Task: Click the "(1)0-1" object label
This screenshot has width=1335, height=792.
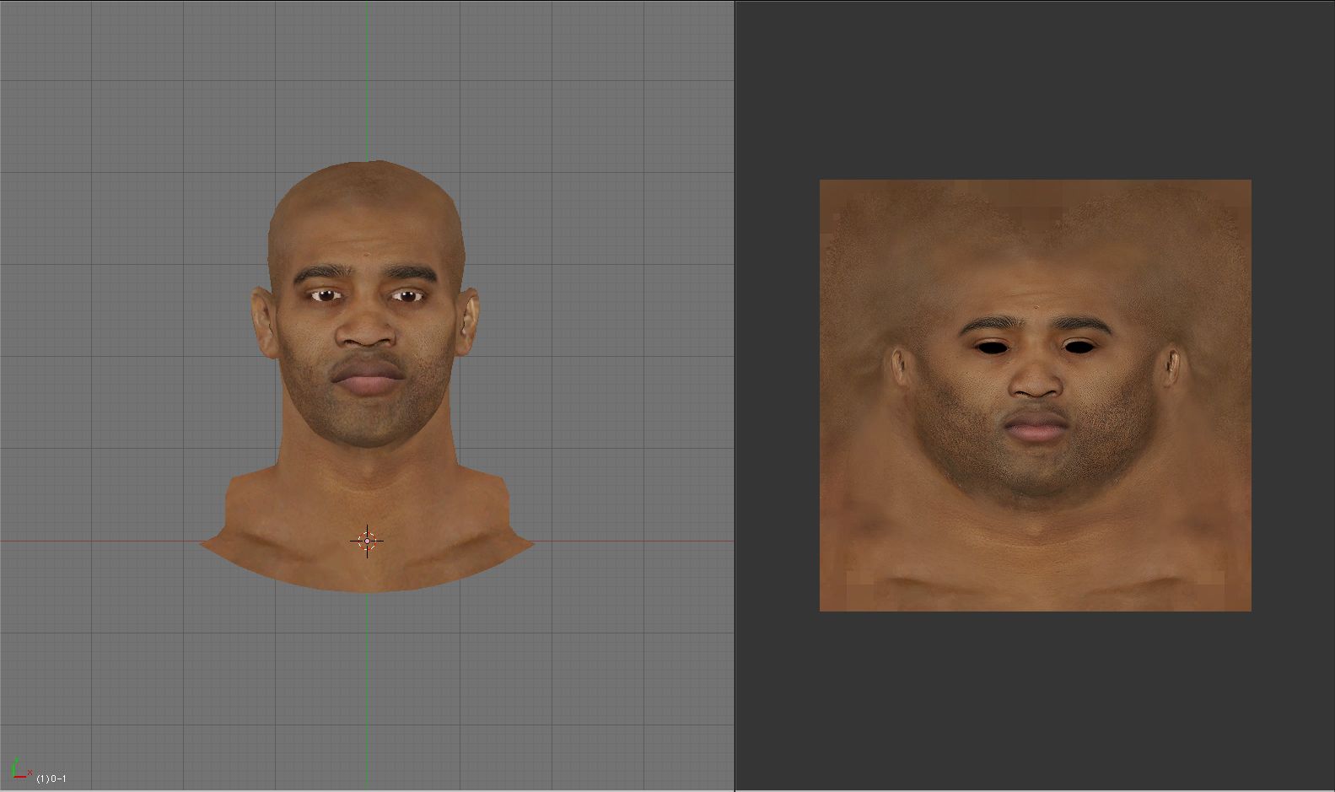Action: pyautogui.click(x=51, y=779)
